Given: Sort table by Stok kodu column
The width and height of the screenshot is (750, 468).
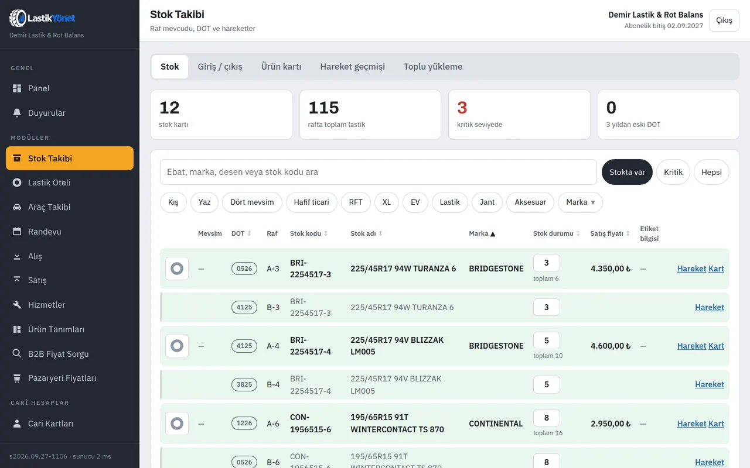Looking at the screenshot, I should [309, 233].
